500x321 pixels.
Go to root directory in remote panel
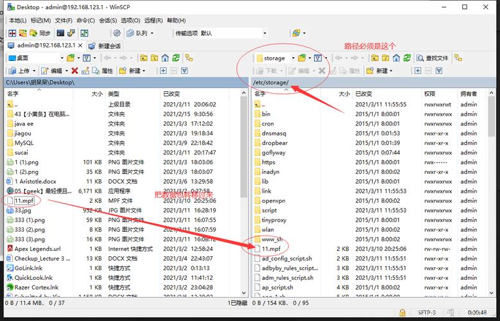tap(386, 58)
